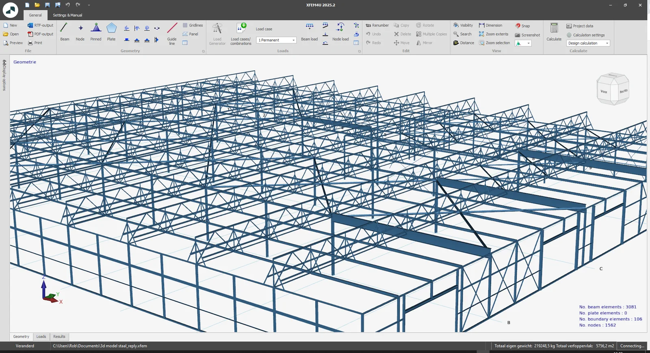Screen dimensions: 650x353
Task: Click the view orientation cube
Action: (x=613, y=89)
